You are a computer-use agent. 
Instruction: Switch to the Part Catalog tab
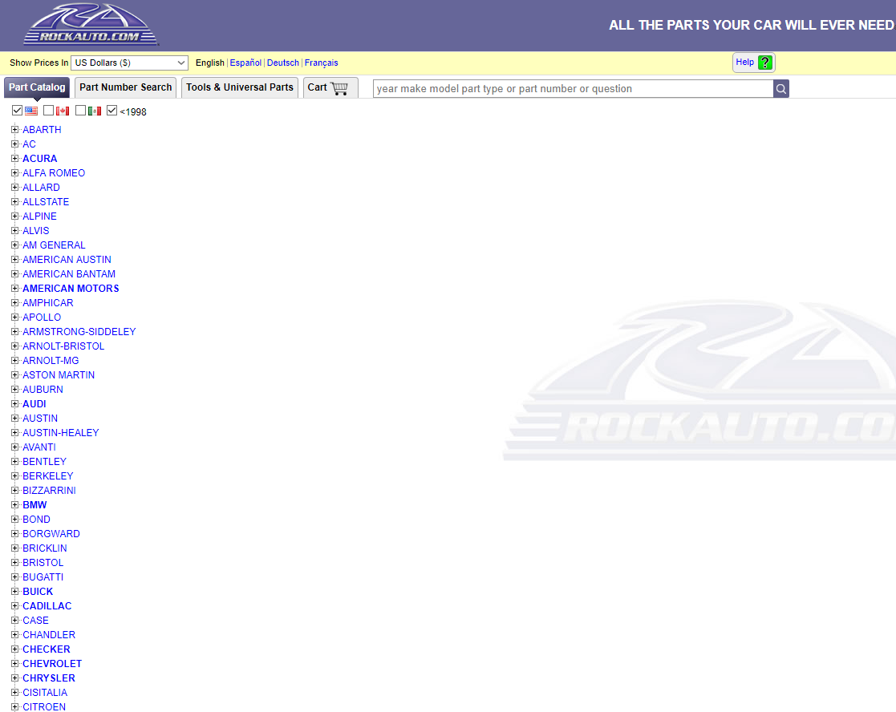pyautogui.click(x=37, y=87)
